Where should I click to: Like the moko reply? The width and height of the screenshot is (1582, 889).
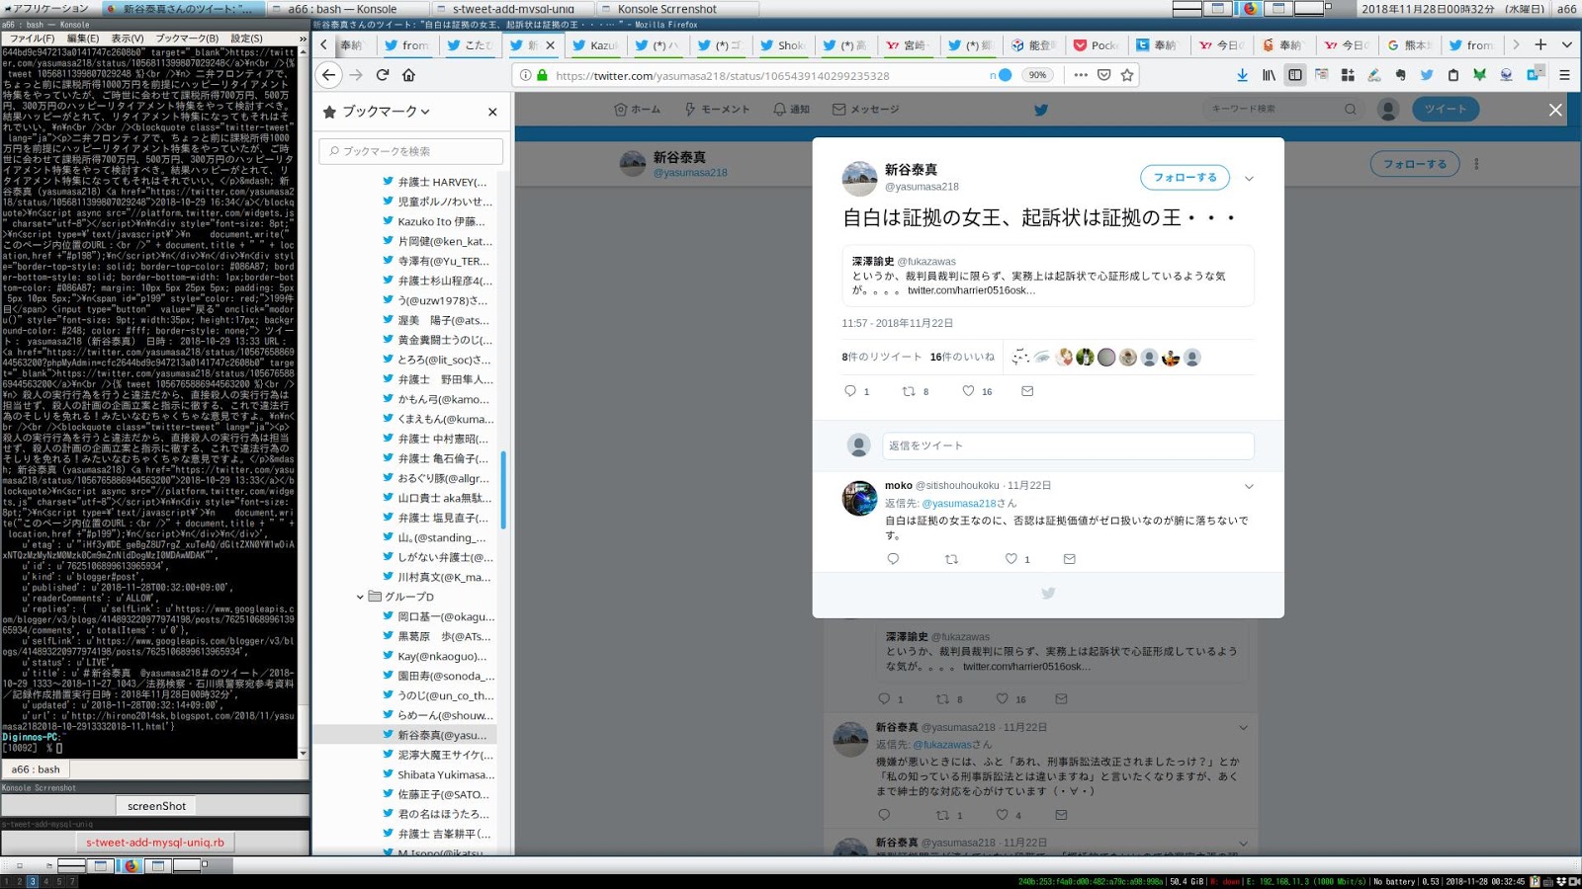pos(1011,559)
